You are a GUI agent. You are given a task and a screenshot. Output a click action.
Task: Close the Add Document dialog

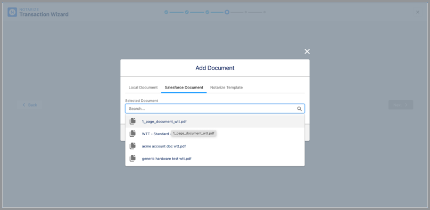click(307, 51)
